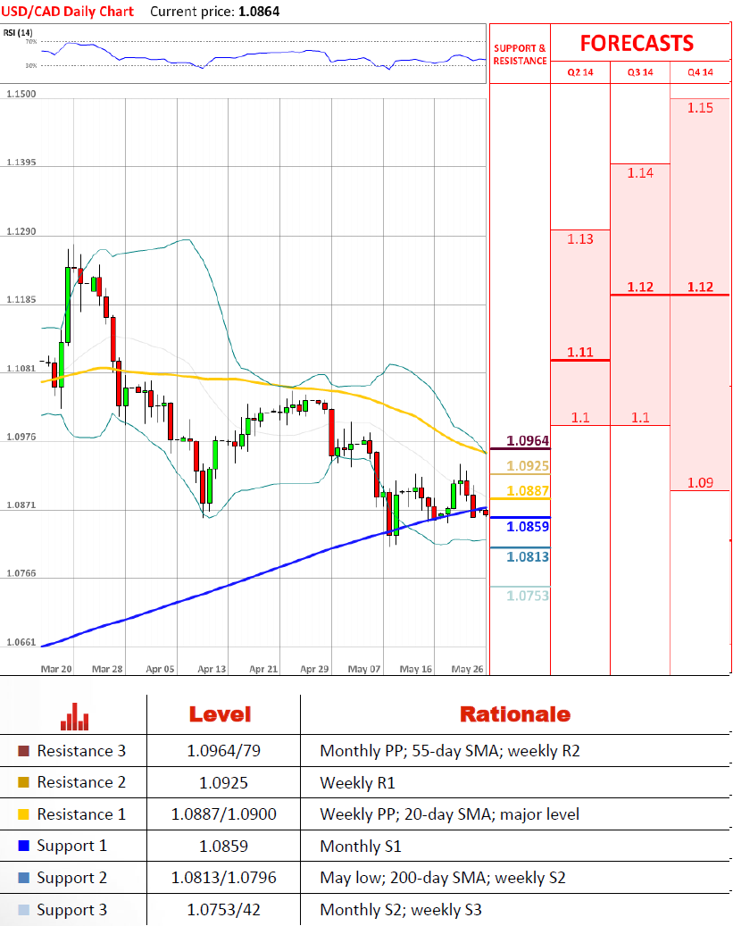
Task: Click 'Weekly PP; 20-day SMA; major level' rationale
Action: pos(449,815)
